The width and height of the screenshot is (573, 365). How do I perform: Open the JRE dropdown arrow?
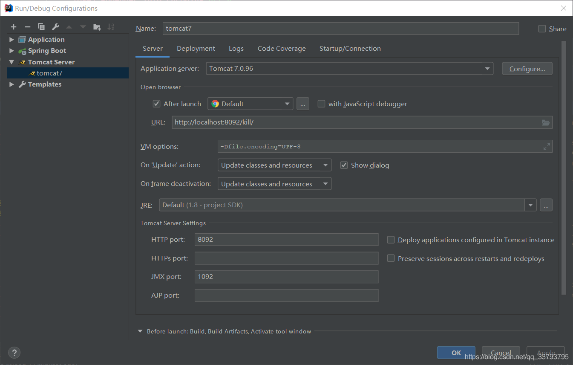pyautogui.click(x=530, y=205)
